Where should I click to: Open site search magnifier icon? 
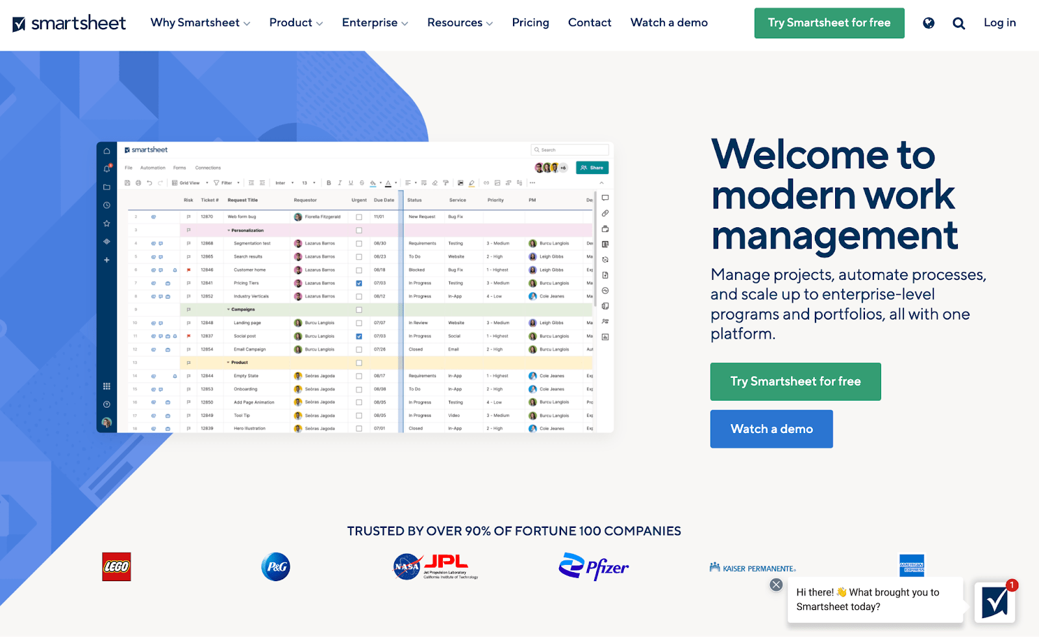958,23
